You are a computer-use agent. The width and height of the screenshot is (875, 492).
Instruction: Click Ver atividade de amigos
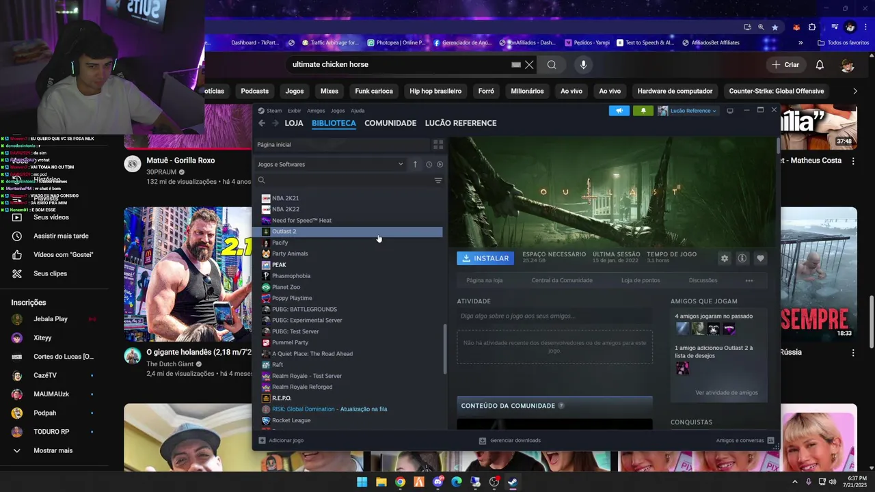tap(727, 393)
